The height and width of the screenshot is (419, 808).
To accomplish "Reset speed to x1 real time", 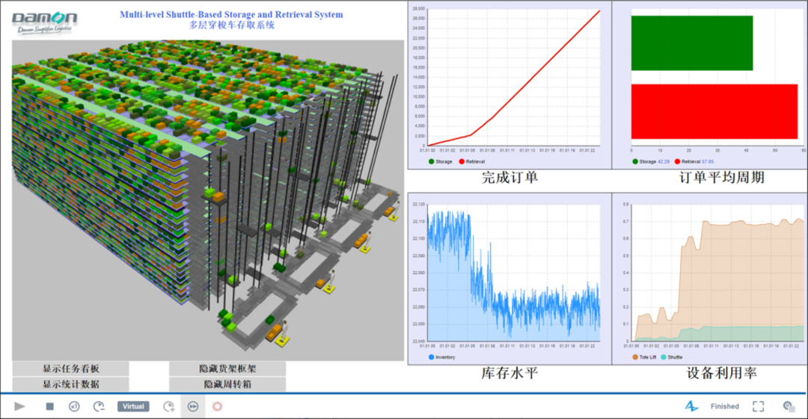I will (x=74, y=406).
